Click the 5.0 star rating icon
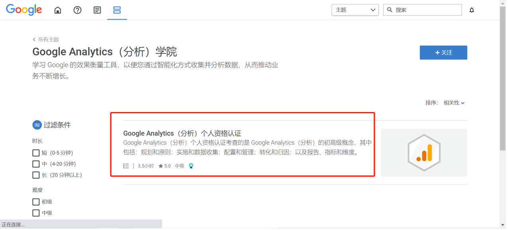 tap(161, 166)
